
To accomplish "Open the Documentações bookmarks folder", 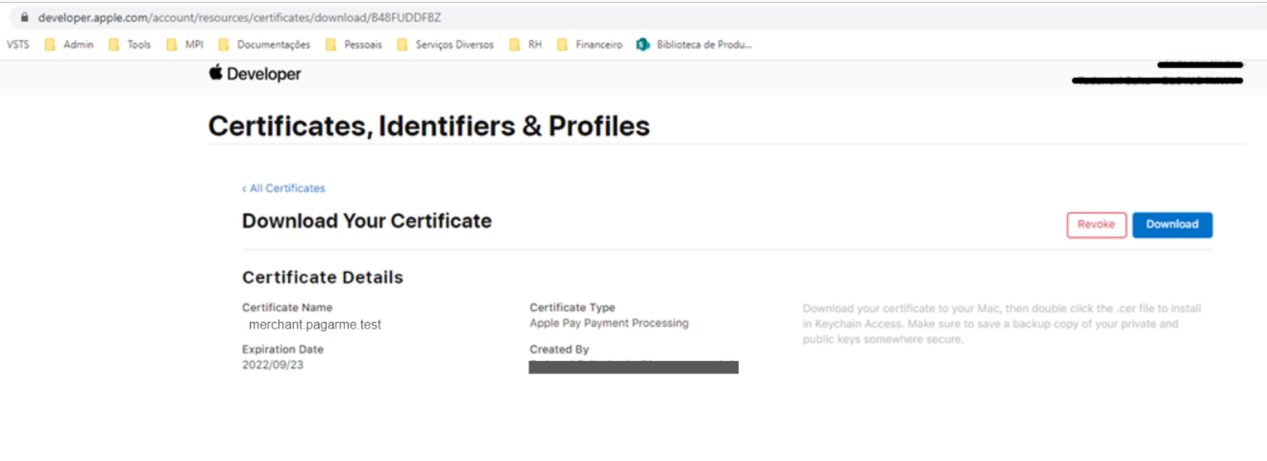I will (x=264, y=44).
